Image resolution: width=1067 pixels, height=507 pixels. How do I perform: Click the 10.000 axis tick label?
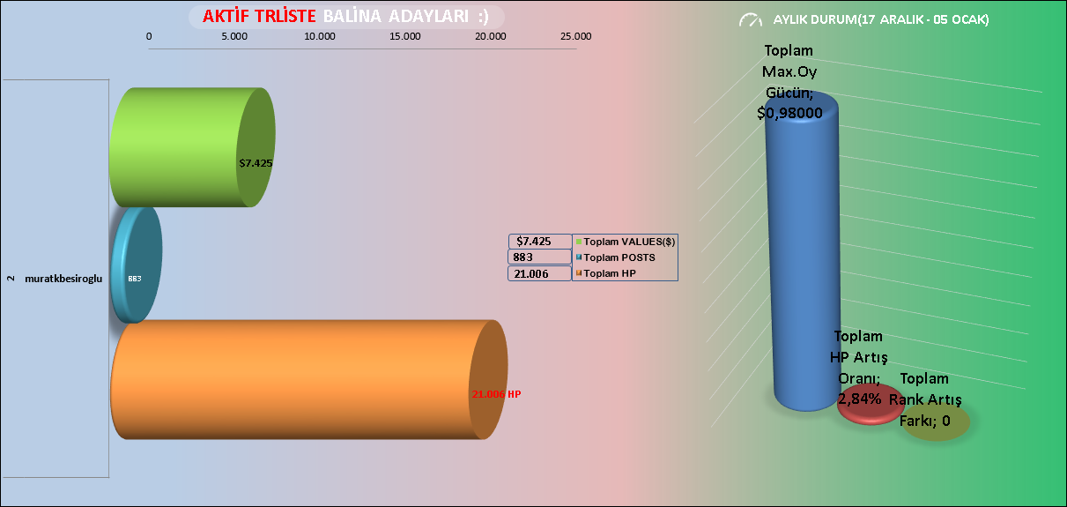click(x=319, y=36)
